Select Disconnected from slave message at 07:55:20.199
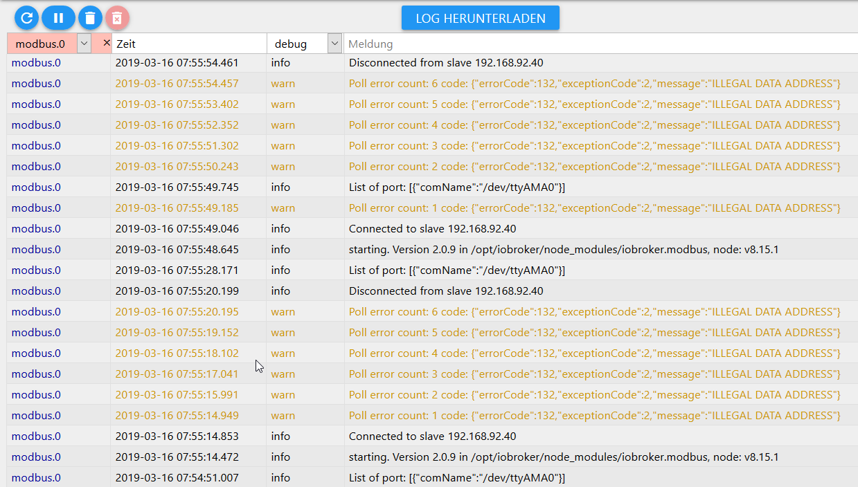This screenshot has height=487, width=858. click(446, 291)
